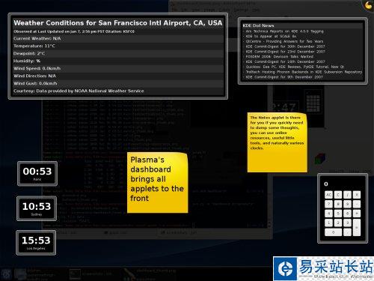Screen dimensions: 374x281
Task: Open the KDE to Appear at SCALE headline
Action: (x=271, y=36)
